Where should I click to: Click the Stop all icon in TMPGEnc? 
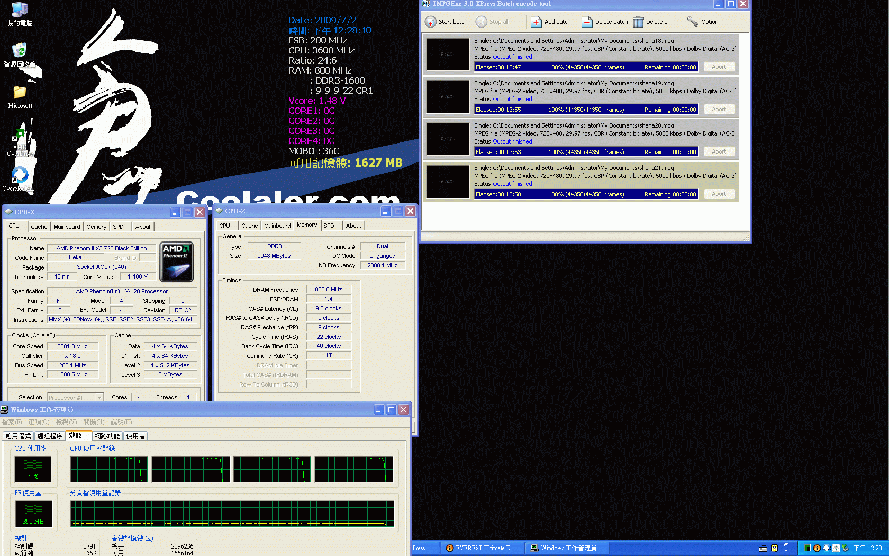coord(481,22)
